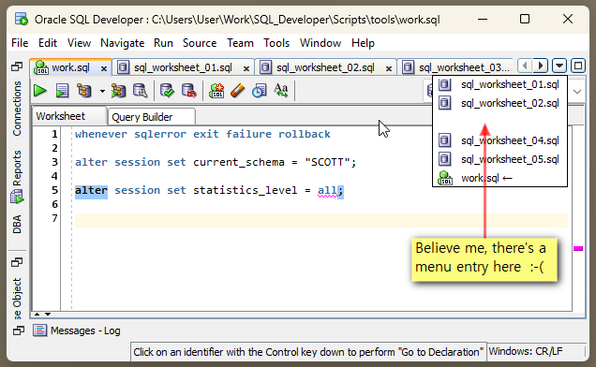This screenshot has width=596, height=367.
Task: Open the File menu
Action: pos(20,43)
